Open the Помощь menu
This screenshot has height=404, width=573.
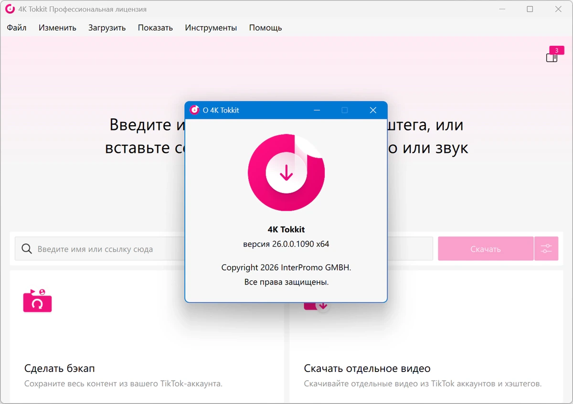coord(265,28)
